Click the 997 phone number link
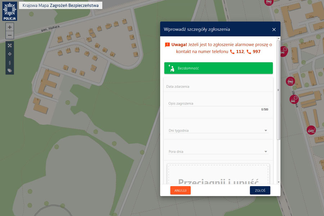 (256, 52)
